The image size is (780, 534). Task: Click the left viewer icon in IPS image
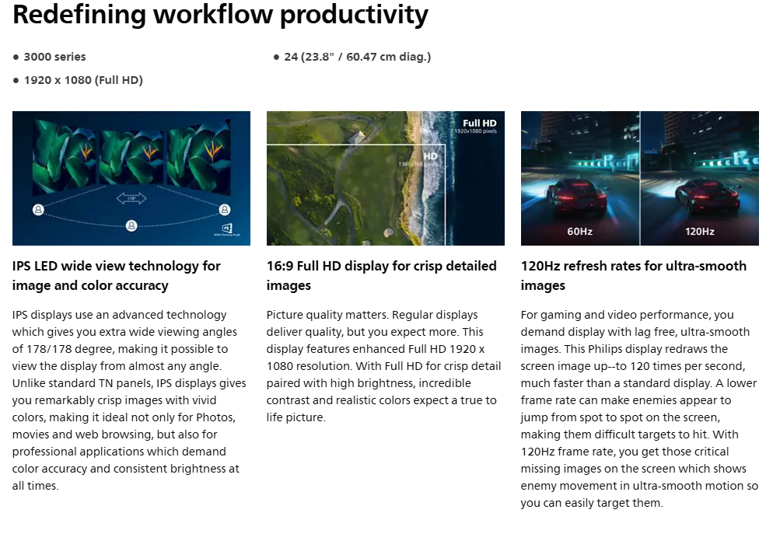tap(38, 210)
